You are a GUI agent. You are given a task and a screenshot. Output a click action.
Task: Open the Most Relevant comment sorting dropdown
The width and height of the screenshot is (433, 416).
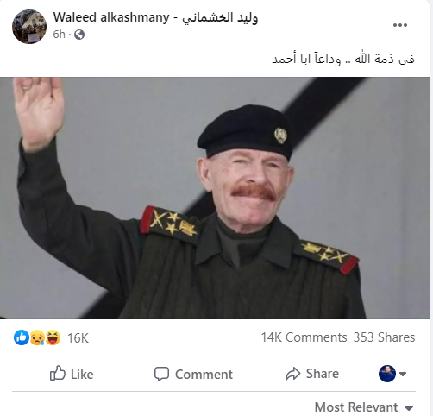[x=364, y=407]
